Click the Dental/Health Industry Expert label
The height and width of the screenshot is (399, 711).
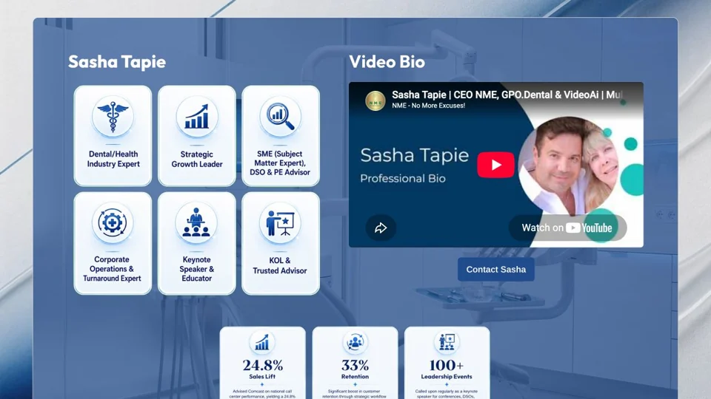pos(113,160)
